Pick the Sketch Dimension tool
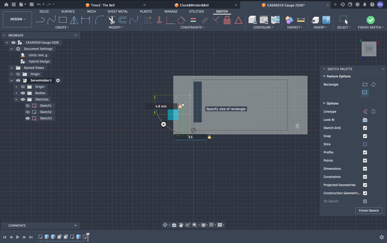 click(x=85, y=20)
